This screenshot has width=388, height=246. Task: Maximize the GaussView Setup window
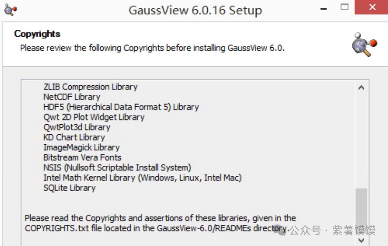345,7
